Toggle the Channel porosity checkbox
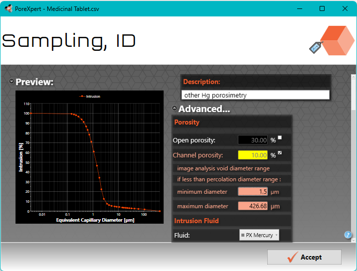Screen dimensions: 357x271 pos(280,152)
